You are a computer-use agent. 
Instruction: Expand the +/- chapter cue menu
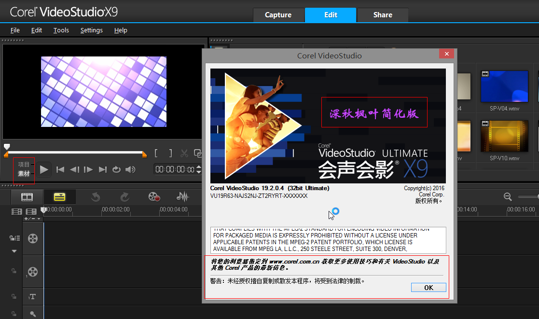pos(33,219)
